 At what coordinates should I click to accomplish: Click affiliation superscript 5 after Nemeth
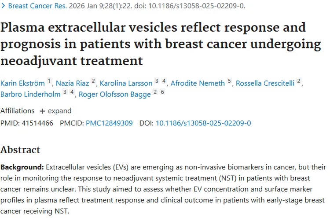(229, 81)
